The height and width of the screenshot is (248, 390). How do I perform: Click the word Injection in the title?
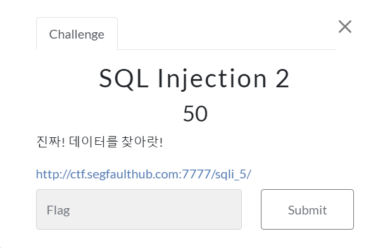coord(213,78)
